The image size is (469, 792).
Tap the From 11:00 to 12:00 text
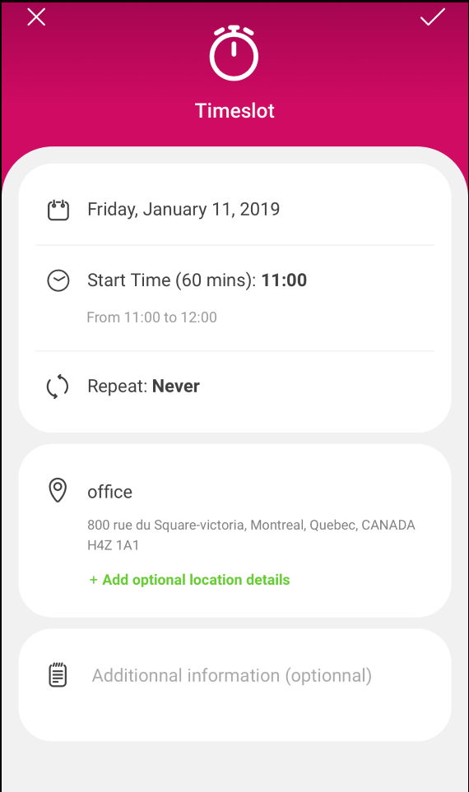tap(151, 317)
